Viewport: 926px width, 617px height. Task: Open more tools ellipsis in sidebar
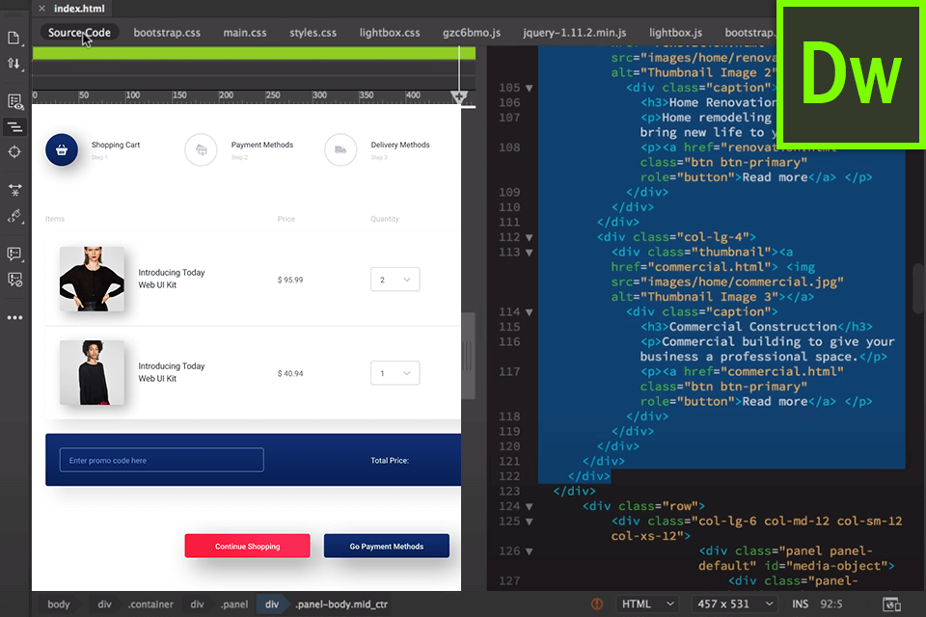coord(14,317)
